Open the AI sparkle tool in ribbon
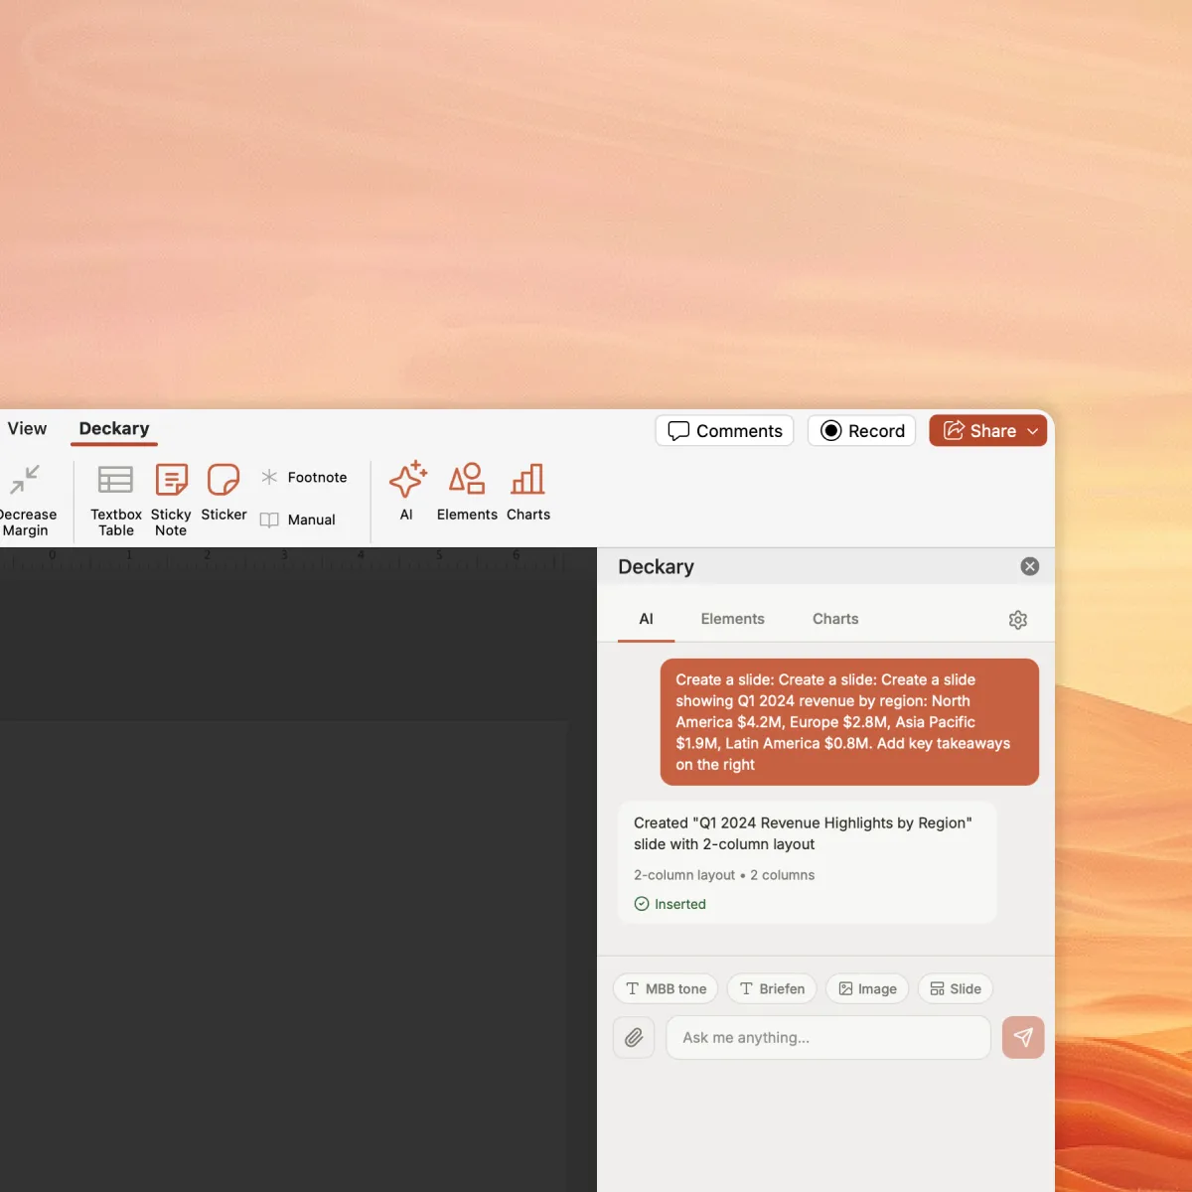Image resolution: width=1192 pixels, height=1192 pixels. 407,491
